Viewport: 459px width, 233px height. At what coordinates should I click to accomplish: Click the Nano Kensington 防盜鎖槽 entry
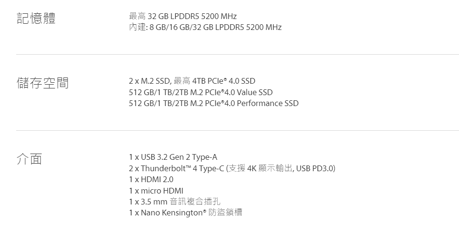point(186,213)
